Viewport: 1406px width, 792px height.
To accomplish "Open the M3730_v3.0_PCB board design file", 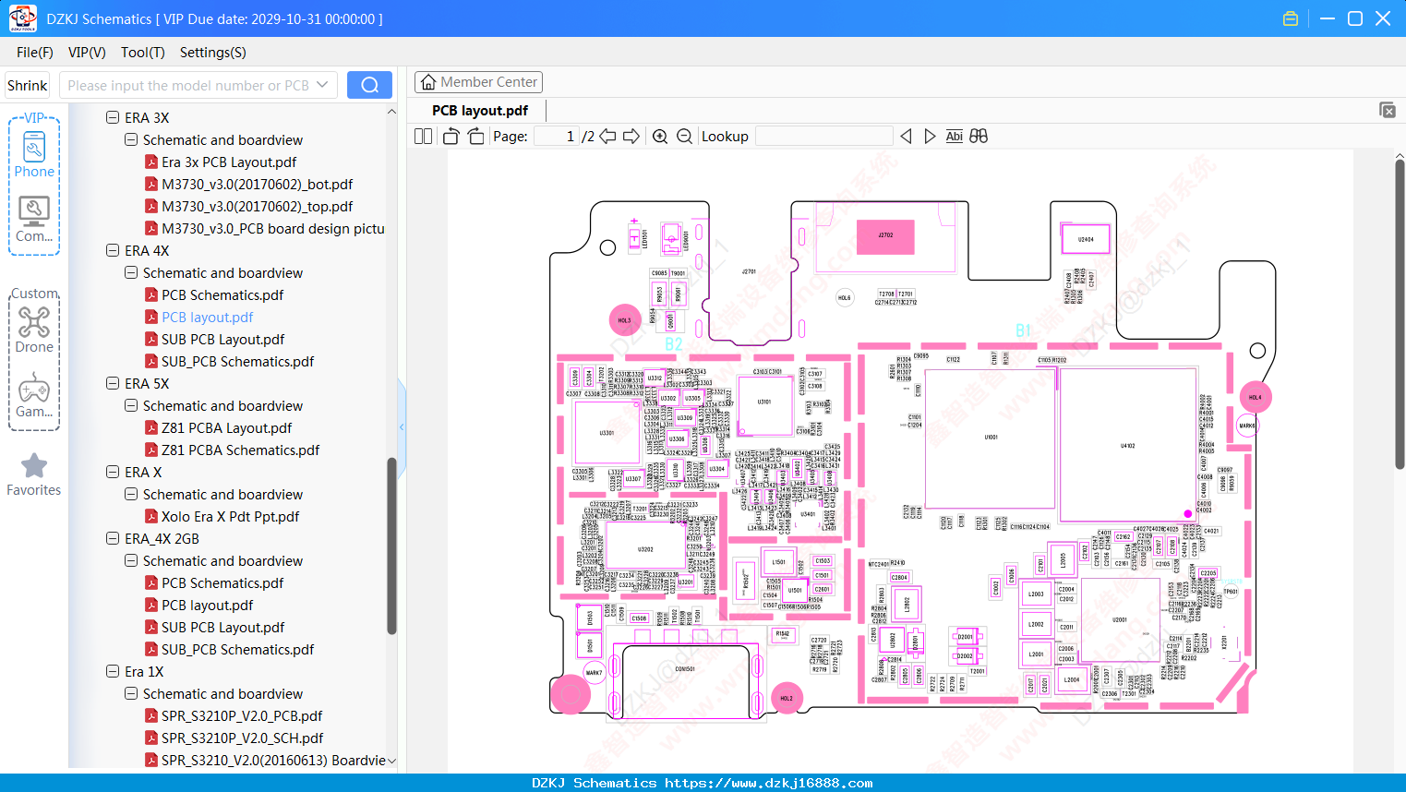I will tap(265, 228).
